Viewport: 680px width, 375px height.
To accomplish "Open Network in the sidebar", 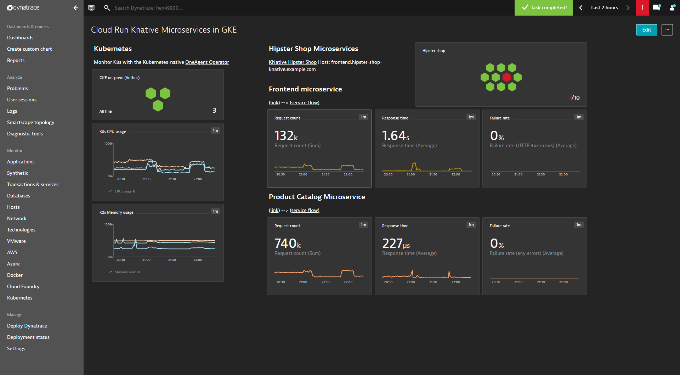I will [17, 218].
